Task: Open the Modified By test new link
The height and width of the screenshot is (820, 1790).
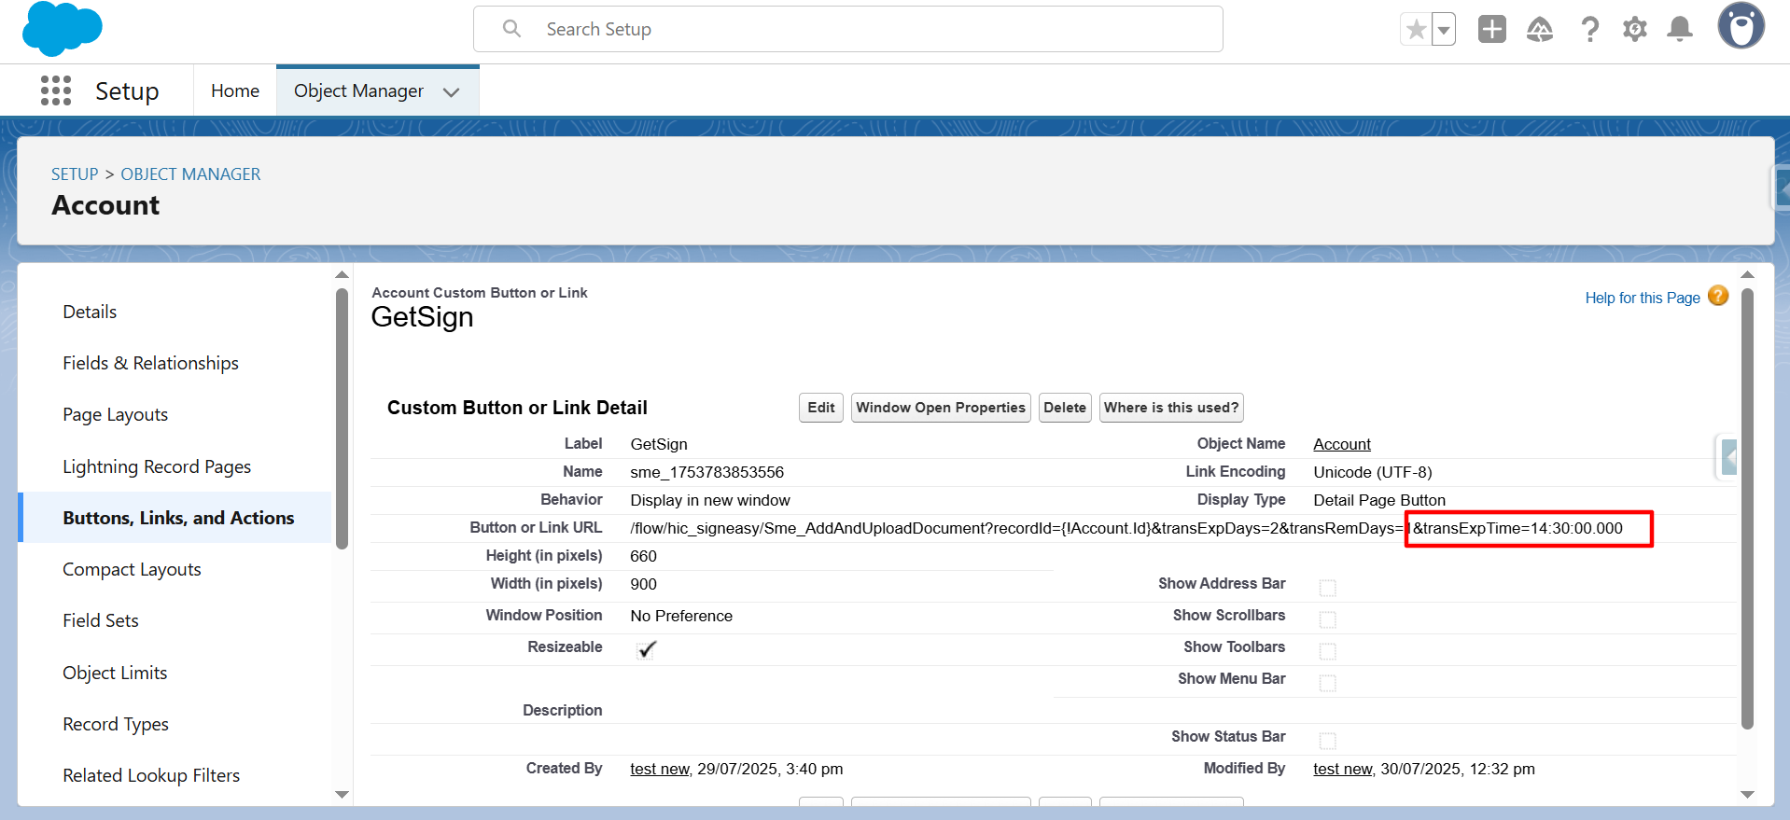Action: click(x=1343, y=769)
